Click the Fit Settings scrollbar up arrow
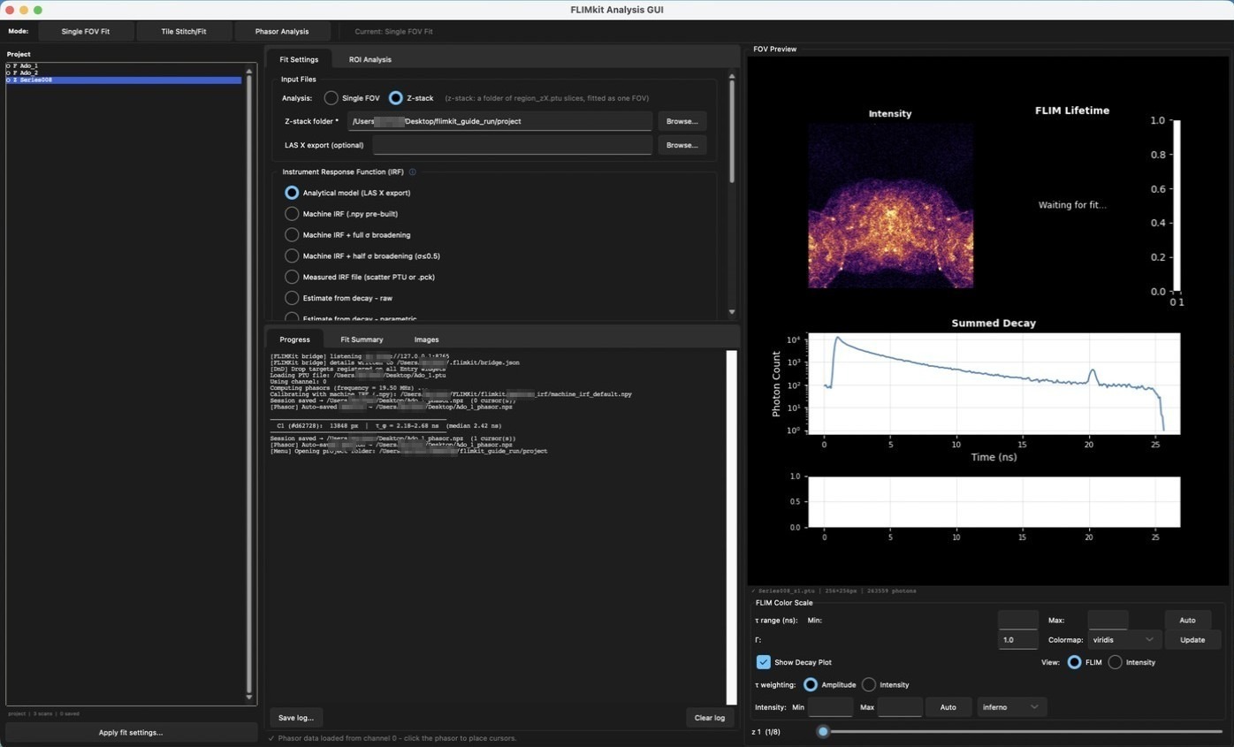This screenshot has height=747, width=1234. [x=731, y=77]
